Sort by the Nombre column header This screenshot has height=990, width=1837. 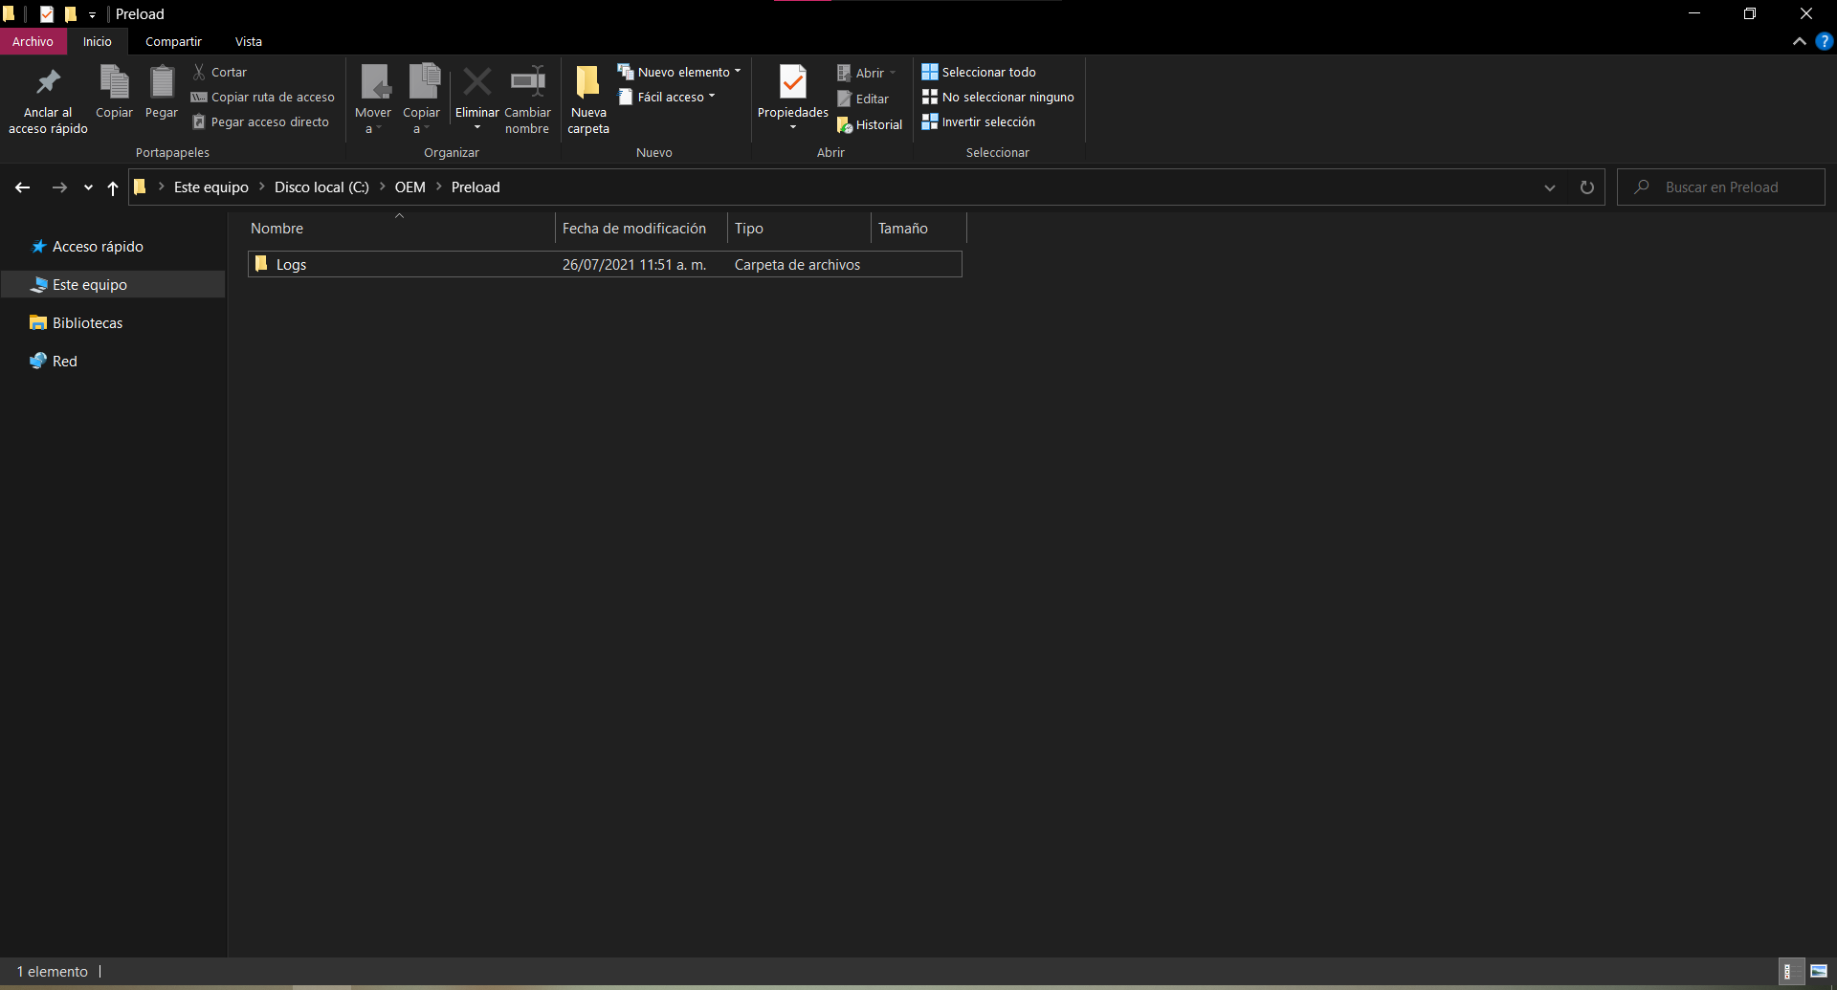pyautogui.click(x=400, y=229)
